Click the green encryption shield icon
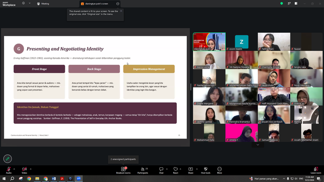324x182 pixels. (x=281, y=4)
